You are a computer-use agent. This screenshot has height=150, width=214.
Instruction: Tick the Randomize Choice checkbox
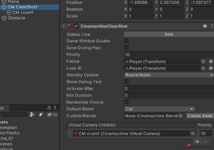126,102
